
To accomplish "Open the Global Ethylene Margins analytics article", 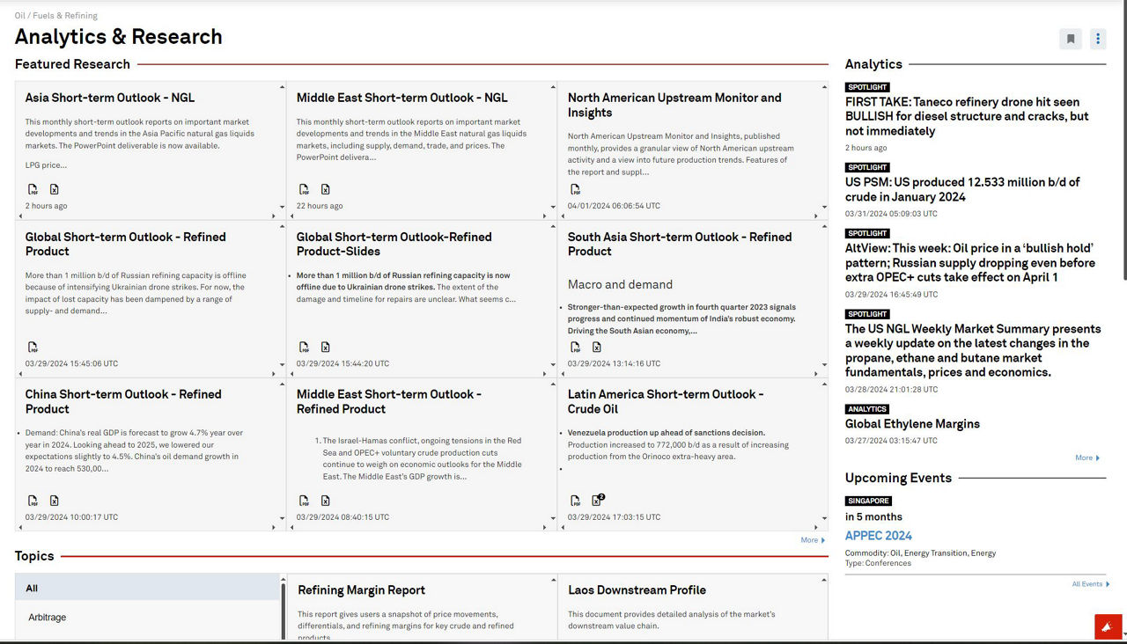I will pyautogui.click(x=912, y=424).
